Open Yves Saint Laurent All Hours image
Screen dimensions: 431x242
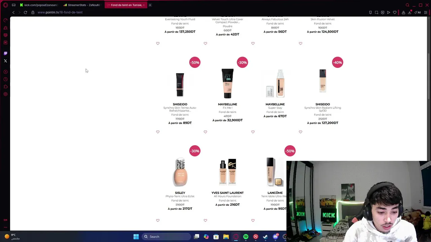(228, 172)
